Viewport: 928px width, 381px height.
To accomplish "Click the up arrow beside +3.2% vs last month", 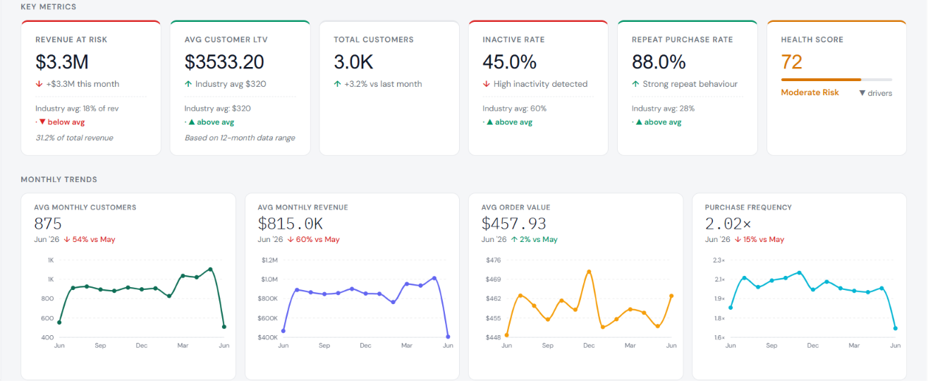I will [337, 84].
